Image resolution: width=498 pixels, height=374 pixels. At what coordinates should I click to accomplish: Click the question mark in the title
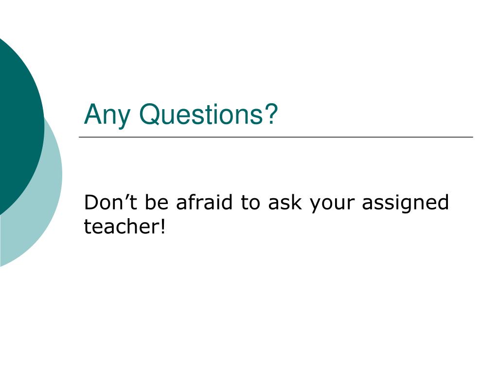pyautogui.click(x=271, y=114)
